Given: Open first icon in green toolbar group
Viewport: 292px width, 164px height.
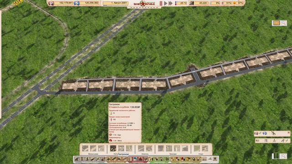Looking at the screenshot, I should point(151,159).
